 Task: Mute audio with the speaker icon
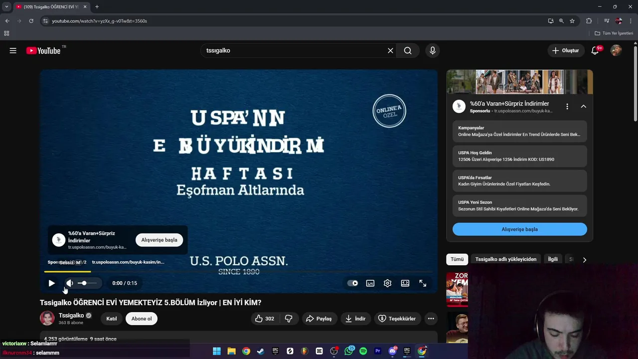(x=70, y=283)
